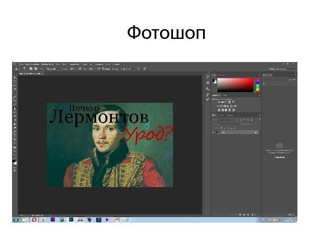The height and width of the screenshot is (250, 333).
Task: Open the workspace switcher dropdown at top right
Action: 282,69
